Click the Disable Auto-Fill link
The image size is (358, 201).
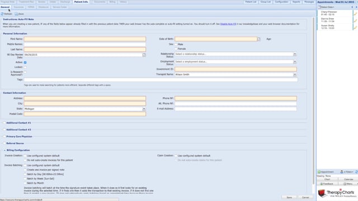coord(228,24)
